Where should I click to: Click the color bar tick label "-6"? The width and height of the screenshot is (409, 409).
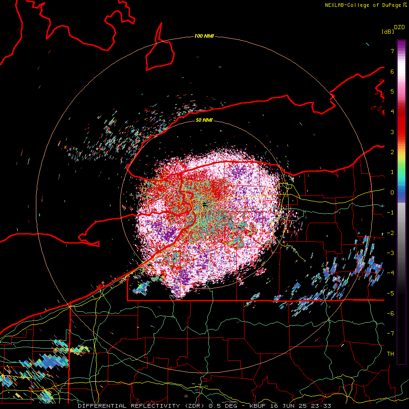[390, 314]
